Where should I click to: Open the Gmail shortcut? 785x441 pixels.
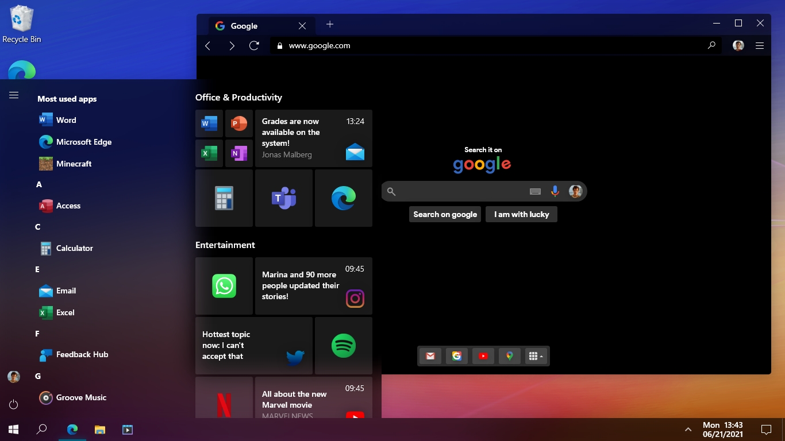tap(430, 356)
